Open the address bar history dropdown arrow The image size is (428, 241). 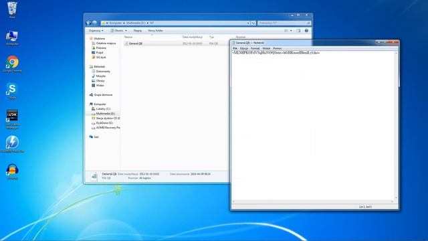click(x=248, y=23)
